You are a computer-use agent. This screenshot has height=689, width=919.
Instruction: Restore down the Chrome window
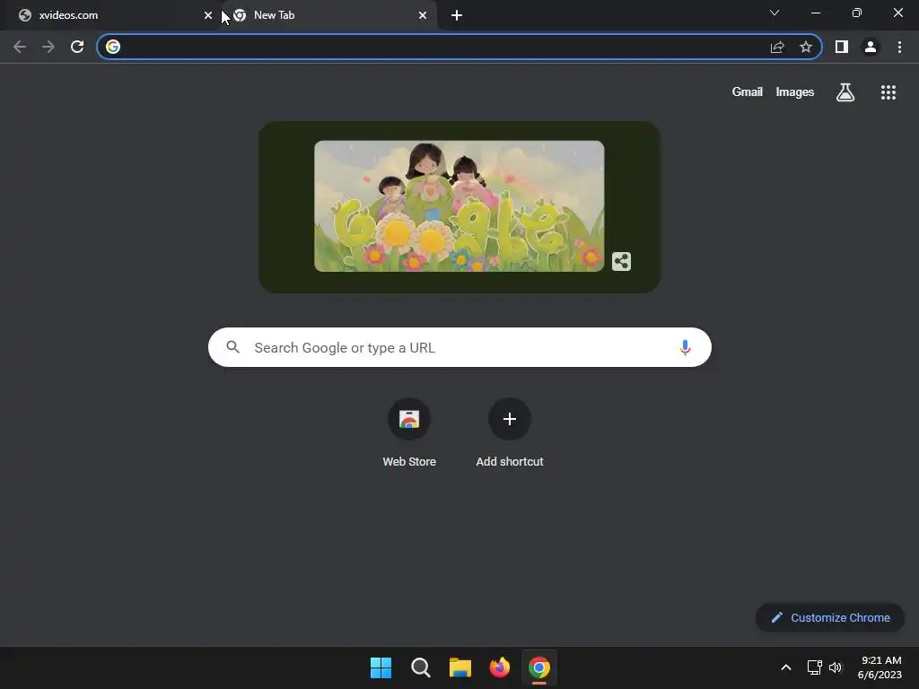857,13
